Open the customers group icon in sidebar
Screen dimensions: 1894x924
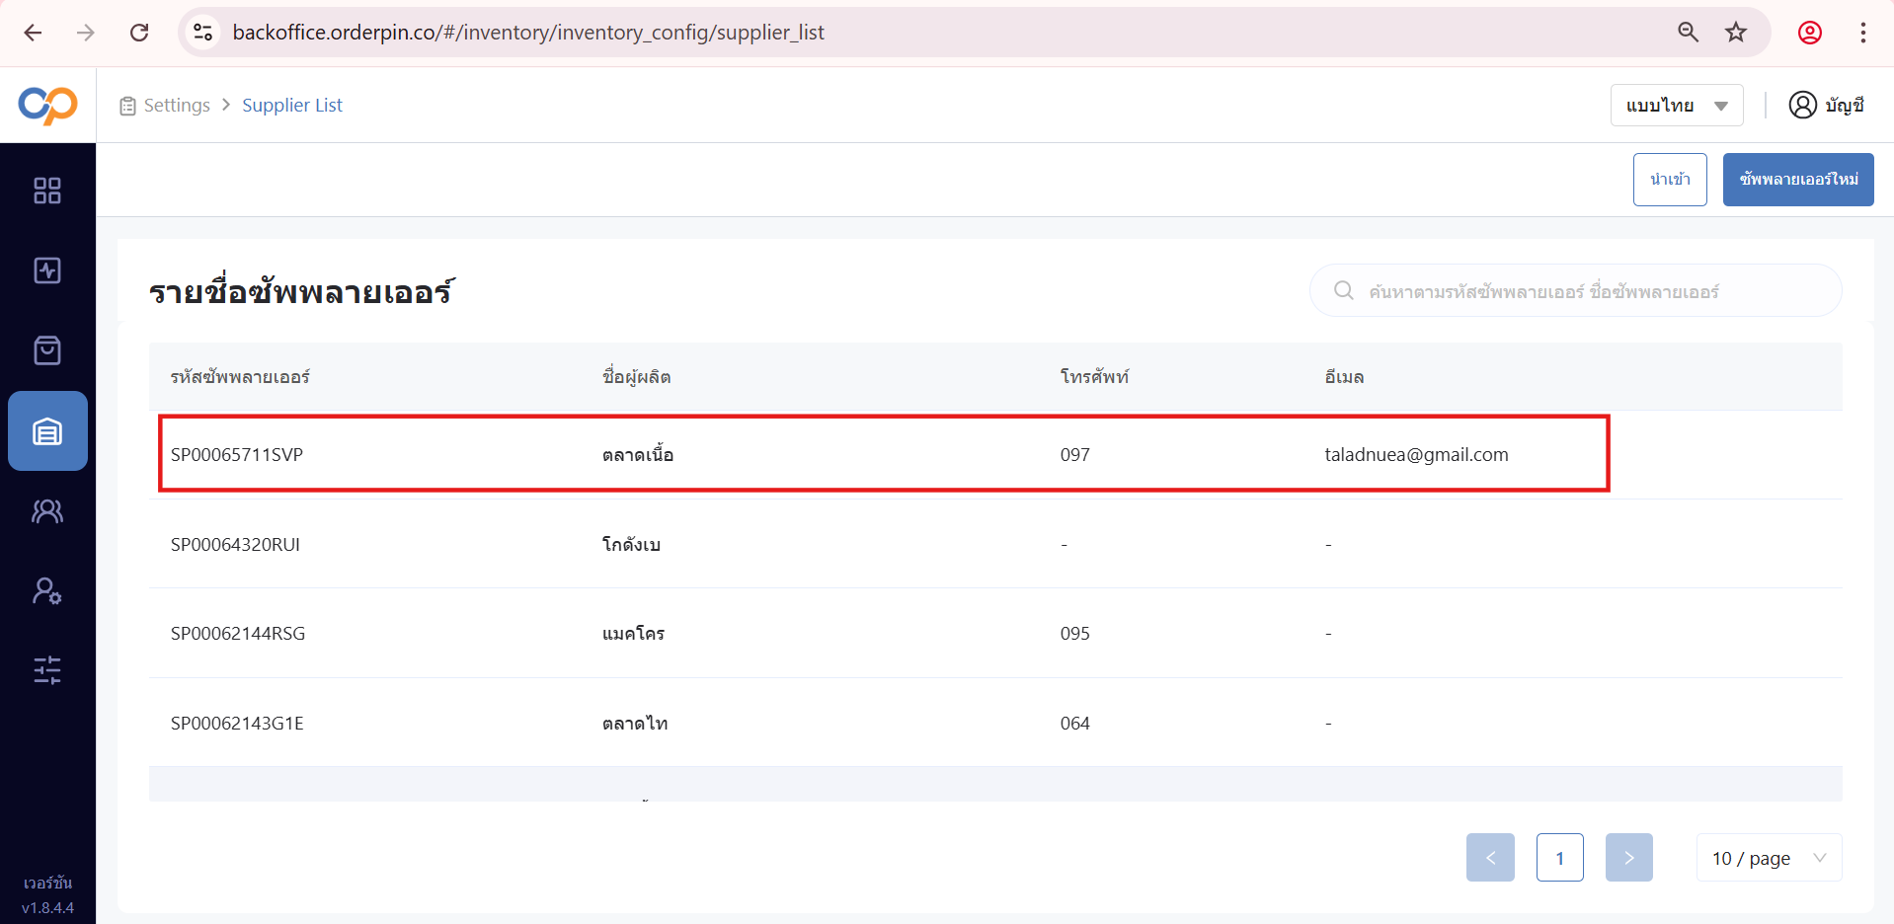click(x=47, y=510)
